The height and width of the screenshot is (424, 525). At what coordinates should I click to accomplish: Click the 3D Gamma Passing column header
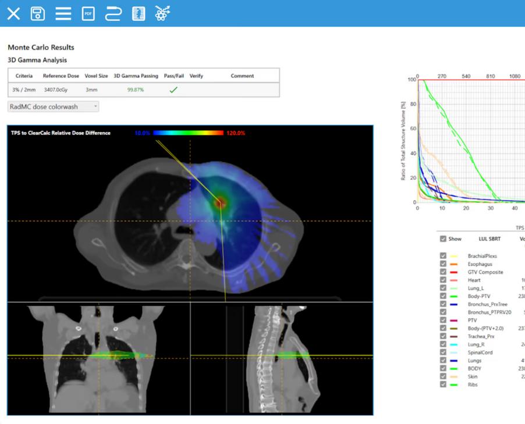pyautogui.click(x=136, y=76)
